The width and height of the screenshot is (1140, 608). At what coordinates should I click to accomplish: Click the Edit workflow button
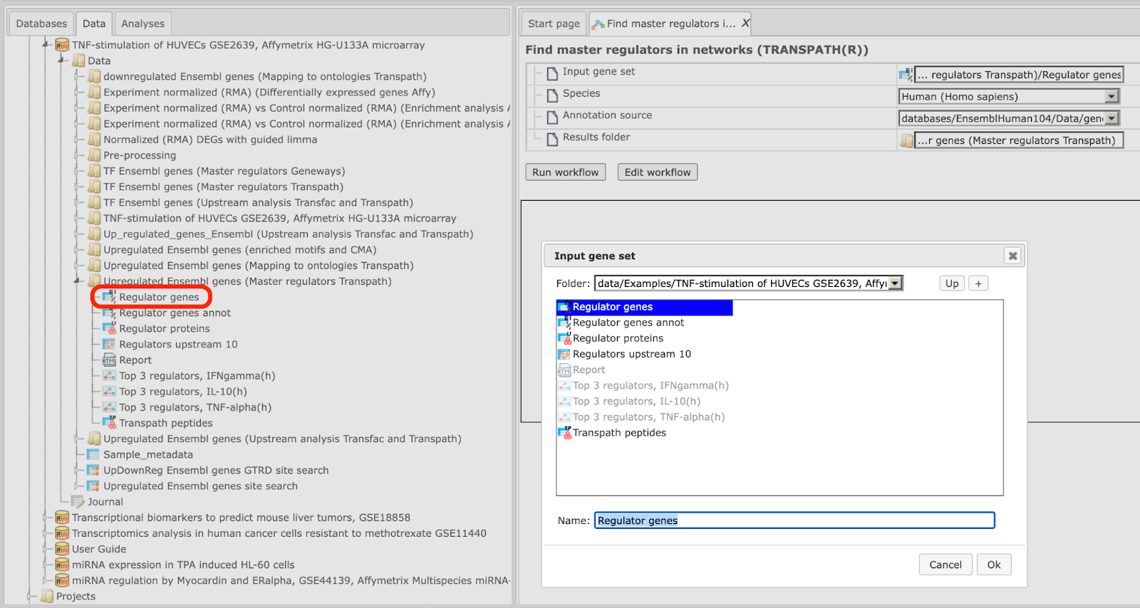[x=658, y=172]
